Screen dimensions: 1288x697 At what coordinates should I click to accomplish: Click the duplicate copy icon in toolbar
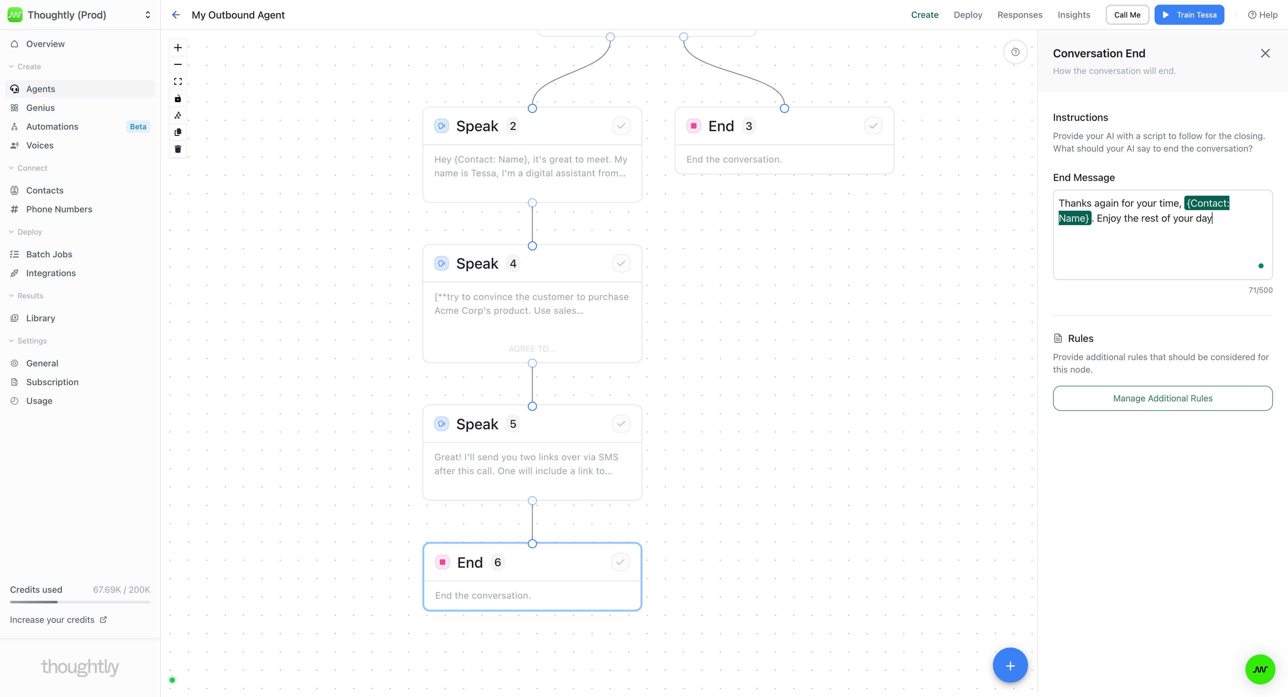(177, 132)
